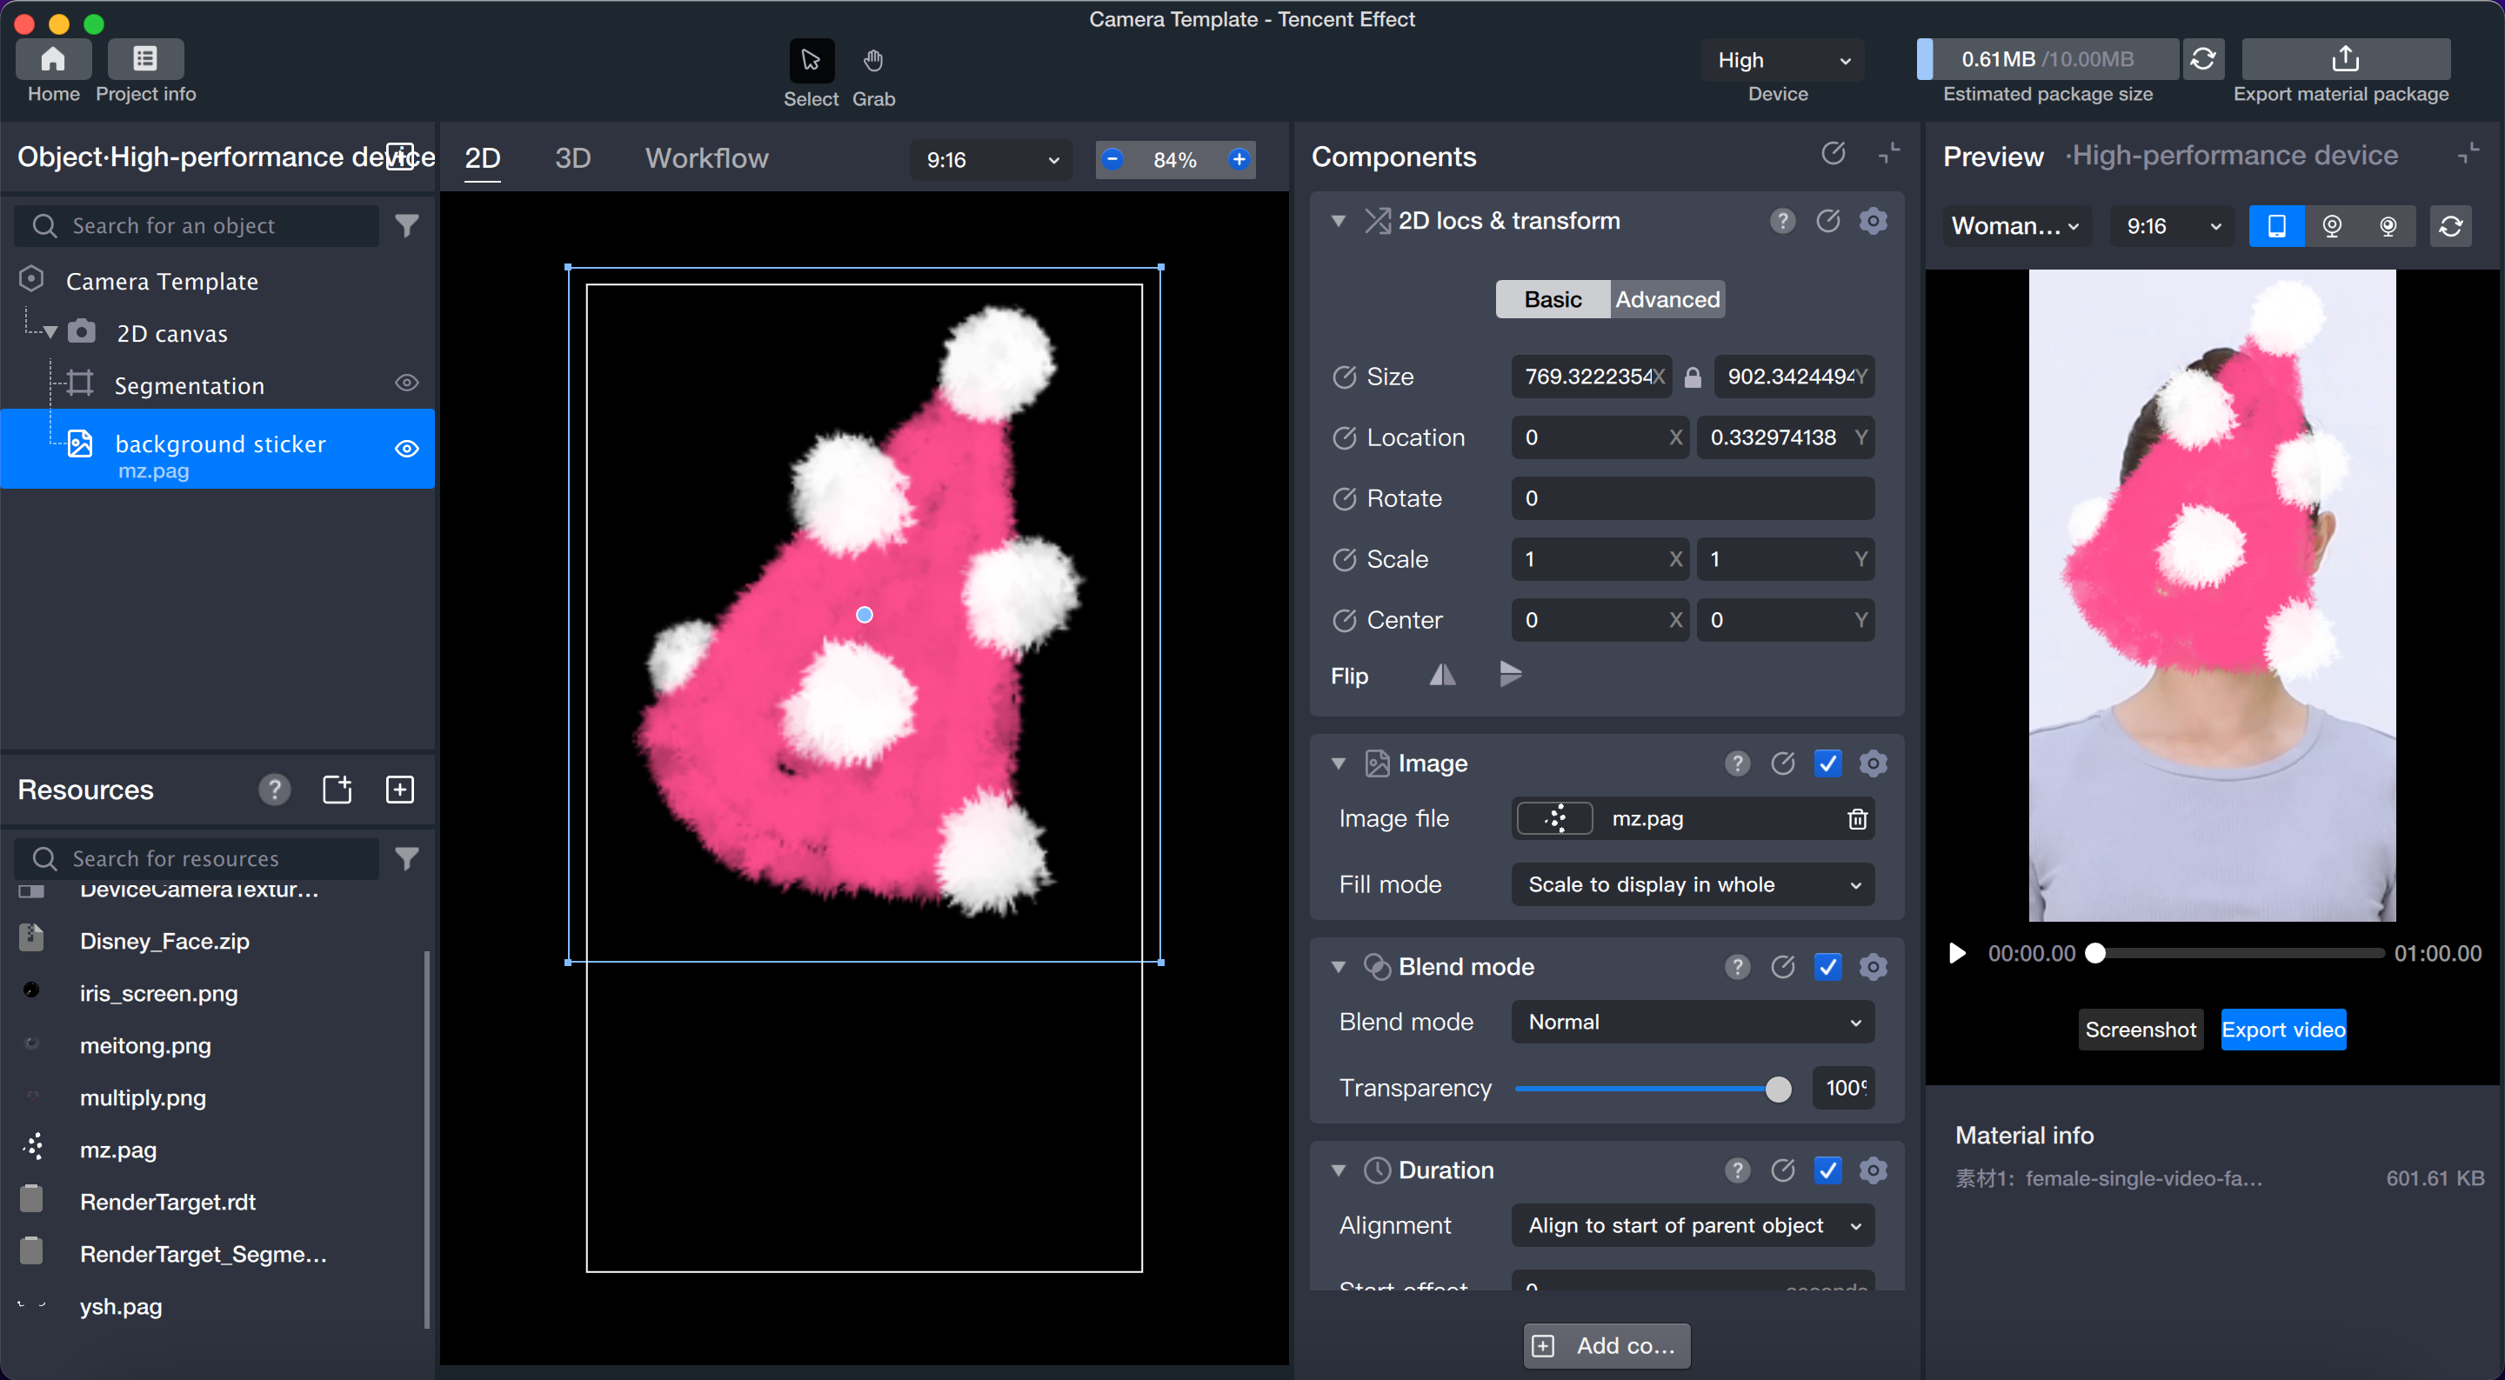Screen dimensions: 2505x1380
Task: Click the Rotate value input field
Action: [1692, 498]
